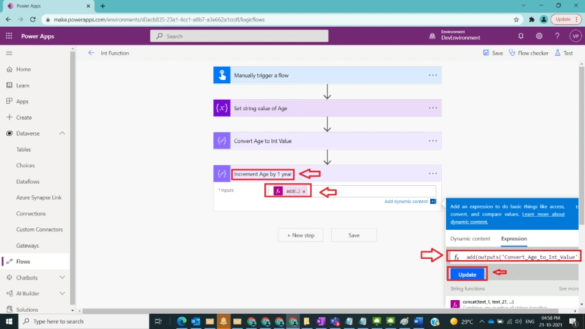Switch to the Expression tab
585x329 pixels.
(513, 238)
